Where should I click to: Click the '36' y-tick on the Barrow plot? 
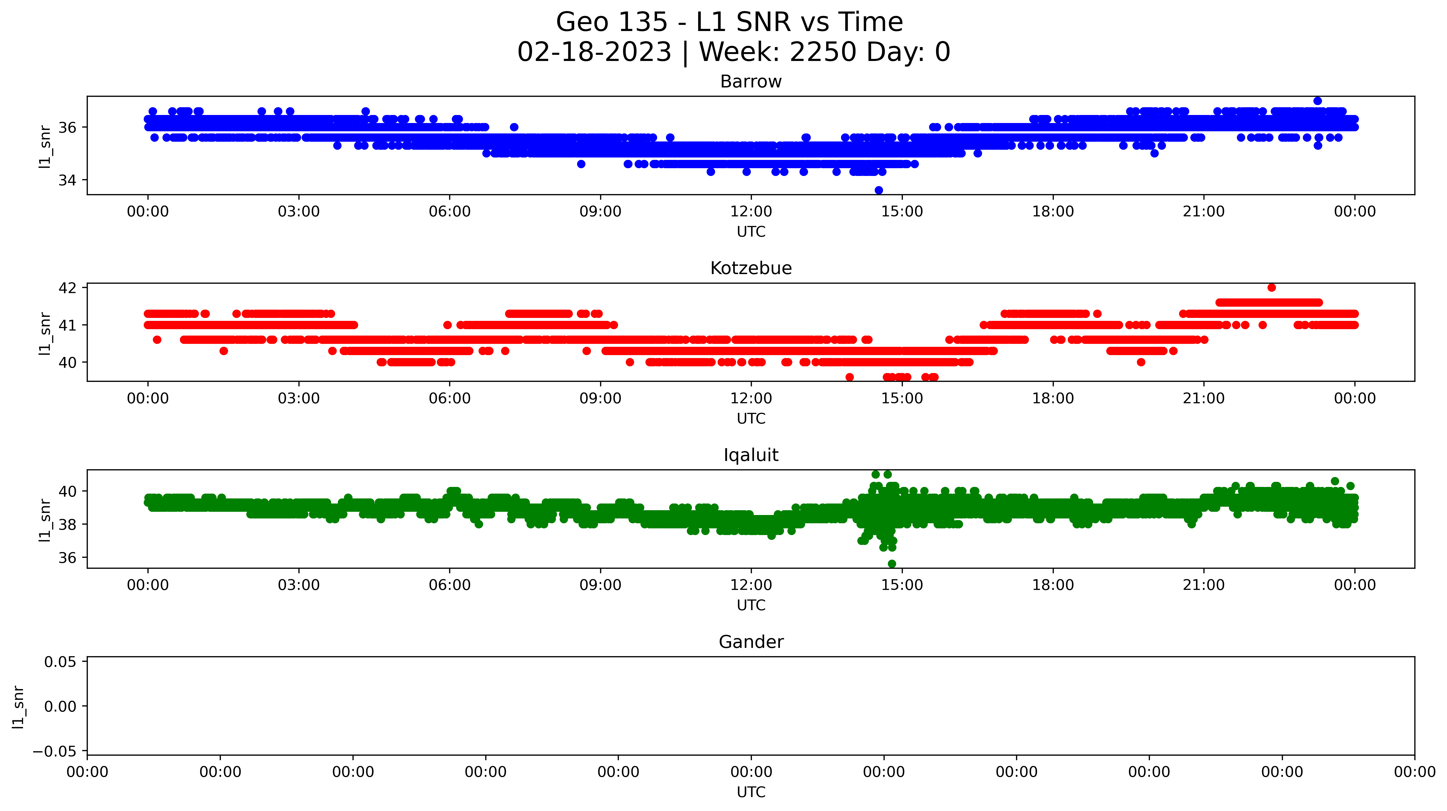pos(67,127)
